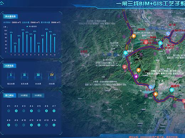Select the chart bar for month 7
185x138 pixels.
click(35, 43)
